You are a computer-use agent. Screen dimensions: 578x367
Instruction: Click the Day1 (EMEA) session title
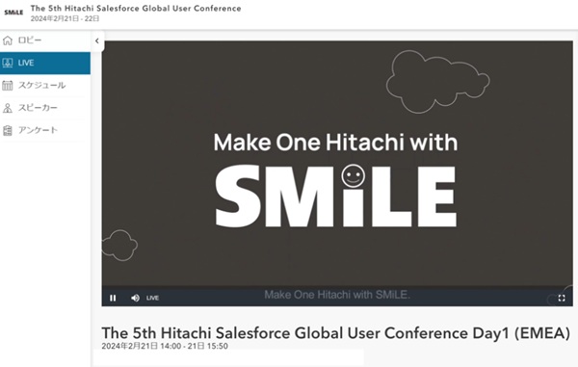336,332
